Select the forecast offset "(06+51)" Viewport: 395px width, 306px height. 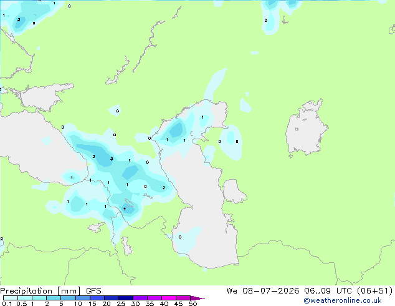pyautogui.click(x=375, y=291)
